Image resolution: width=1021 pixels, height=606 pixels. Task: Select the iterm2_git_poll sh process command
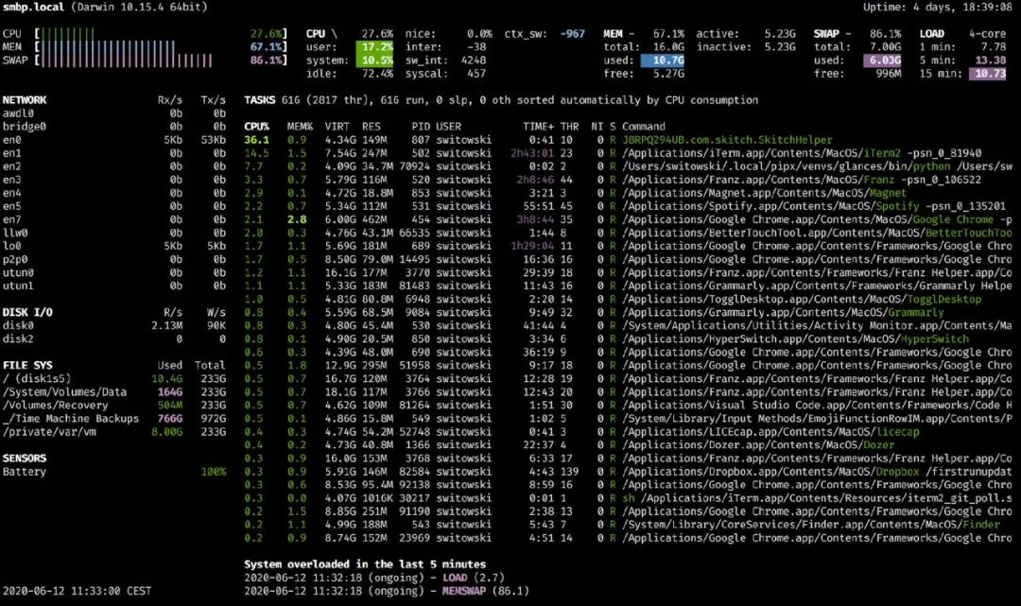[x=817, y=498]
